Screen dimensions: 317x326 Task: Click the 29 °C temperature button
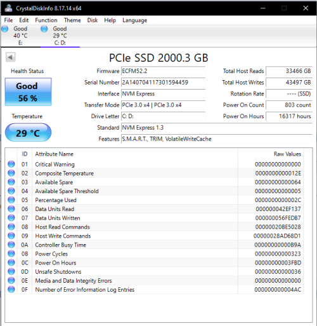28,133
